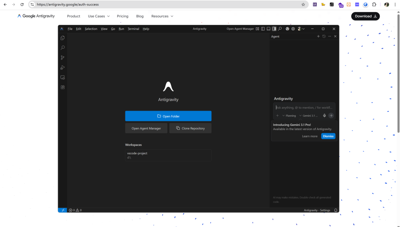
Task: Click the Ask anything agent input field
Action: 304,107
